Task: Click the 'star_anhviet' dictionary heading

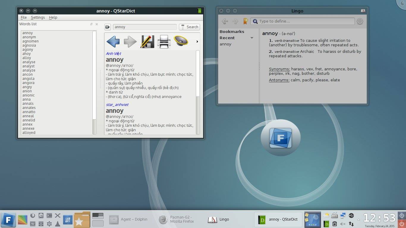Action: click(117, 105)
